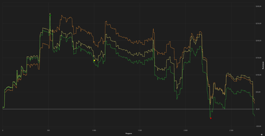Image resolution: width=265 pixels, height=136 pixels.
Task: Click the 'Раздачи' x-axis title
Action: point(129,133)
